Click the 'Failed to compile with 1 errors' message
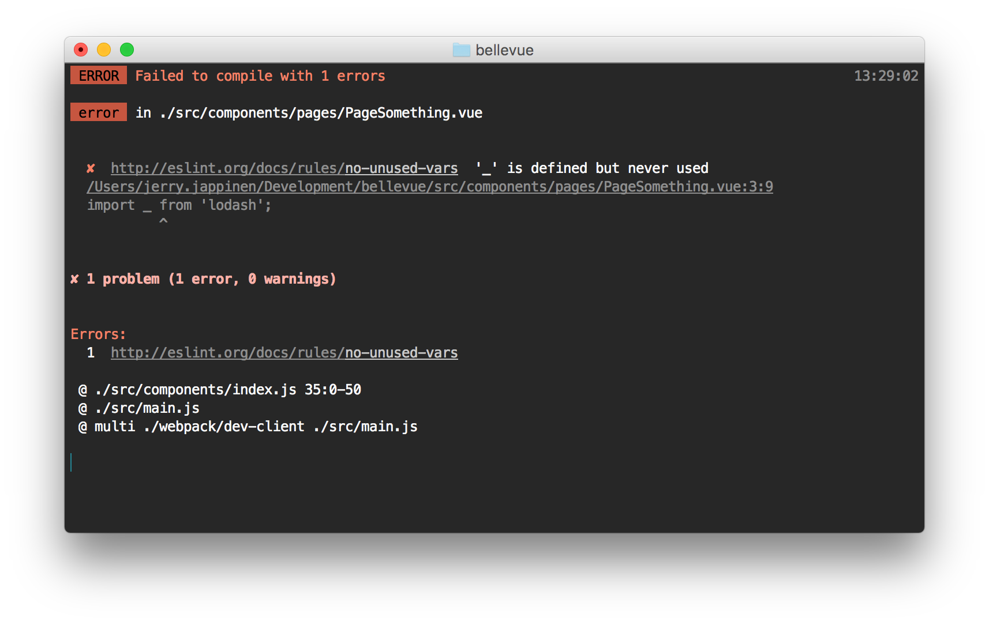Viewport: 989px width, 625px height. point(260,76)
